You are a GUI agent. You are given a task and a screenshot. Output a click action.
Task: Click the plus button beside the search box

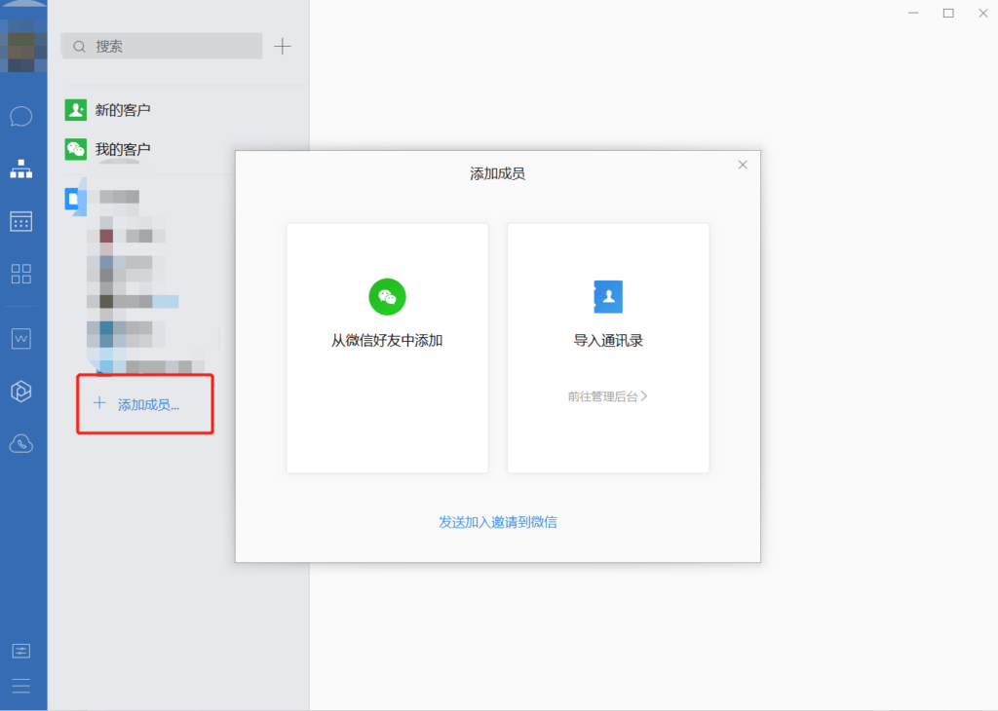pyautogui.click(x=283, y=46)
